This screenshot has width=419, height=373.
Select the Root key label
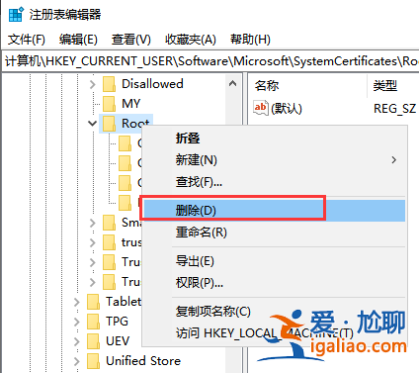click(x=135, y=124)
